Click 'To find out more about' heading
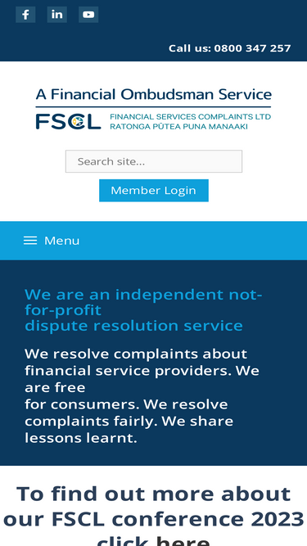307x546 pixels. [x=154, y=494]
